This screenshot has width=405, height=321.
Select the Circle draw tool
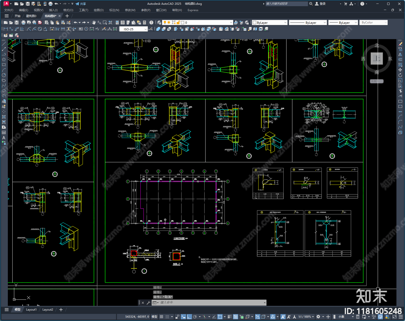tap(4, 75)
